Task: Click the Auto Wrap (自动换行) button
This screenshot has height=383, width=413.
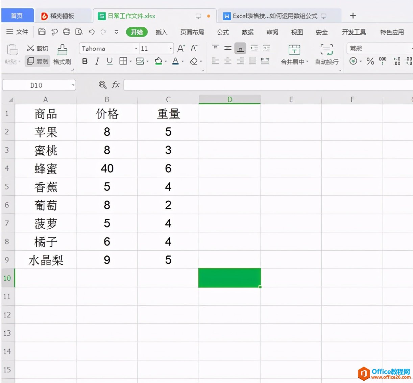Action: [327, 54]
